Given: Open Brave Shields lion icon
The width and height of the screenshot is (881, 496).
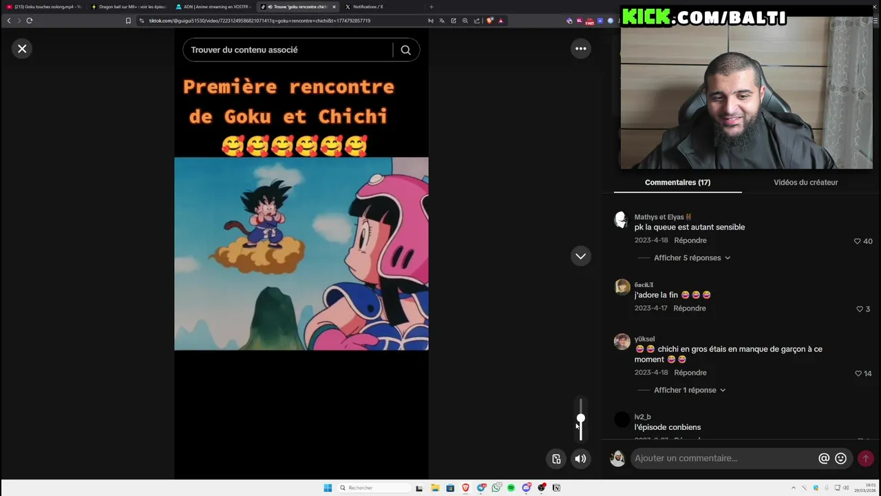Looking at the screenshot, I should click(x=489, y=21).
